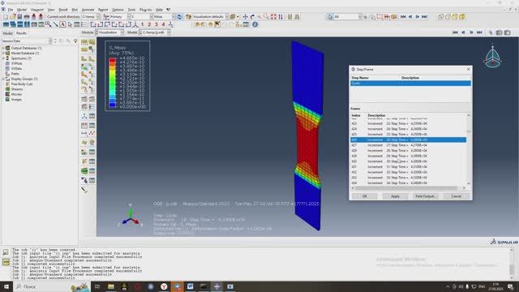Click the magnifier icon in second toolbar row

click(x=49, y=24)
